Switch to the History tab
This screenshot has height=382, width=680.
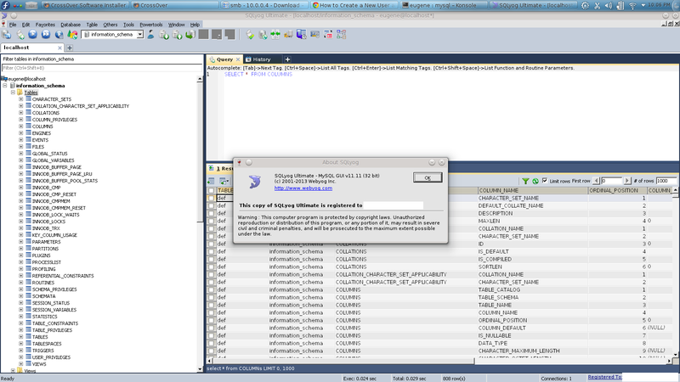tap(261, 59)
